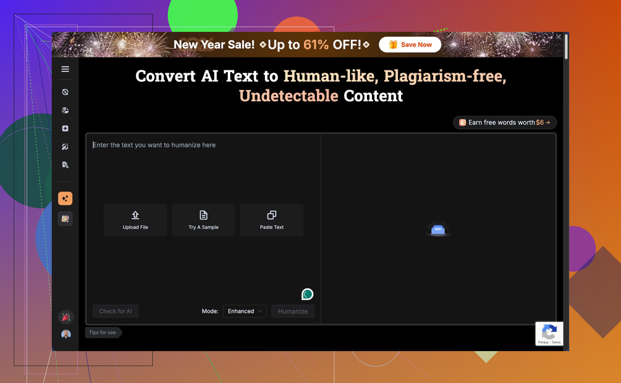Click the party popper icon in the sidebar
The height and width of the screenshot is (383, 621).
[66, 317]
